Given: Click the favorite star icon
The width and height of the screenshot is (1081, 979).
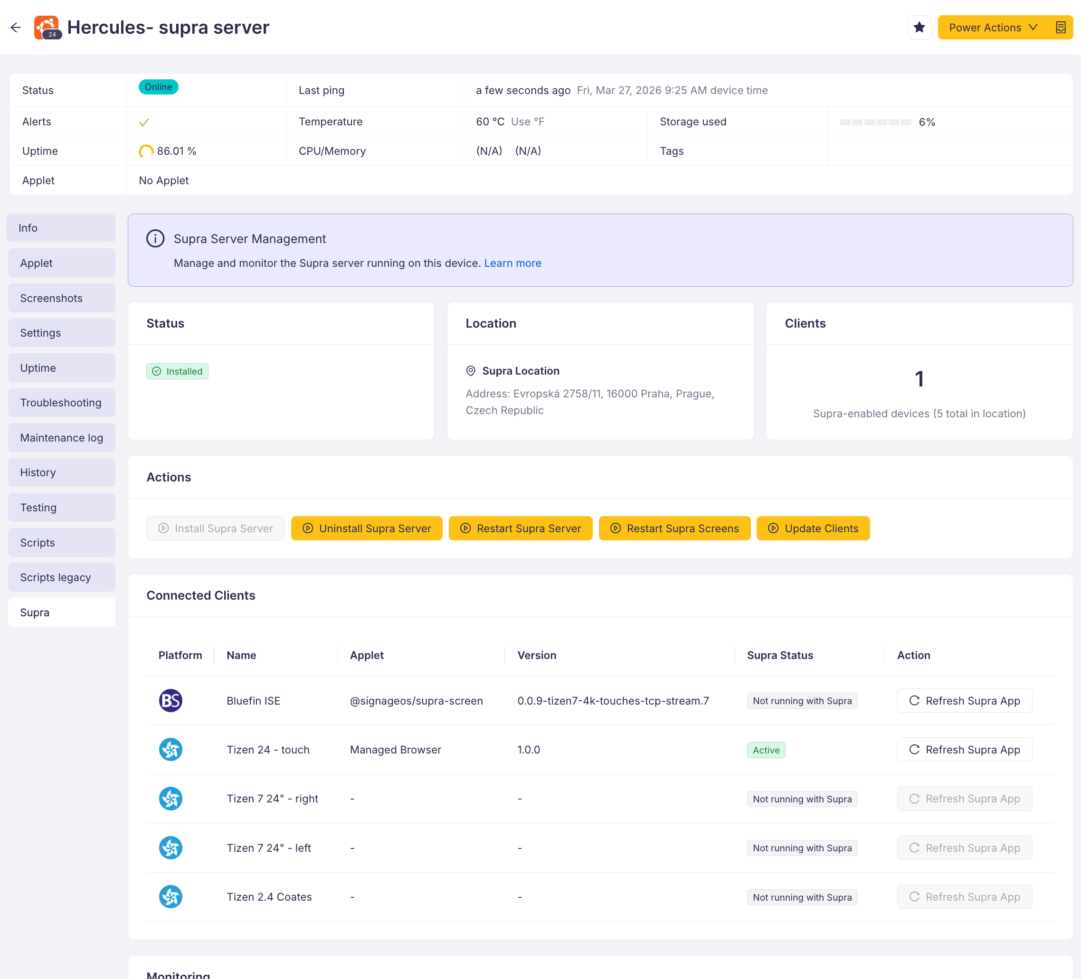Looking at the screenshot, I should click(919, 28).
